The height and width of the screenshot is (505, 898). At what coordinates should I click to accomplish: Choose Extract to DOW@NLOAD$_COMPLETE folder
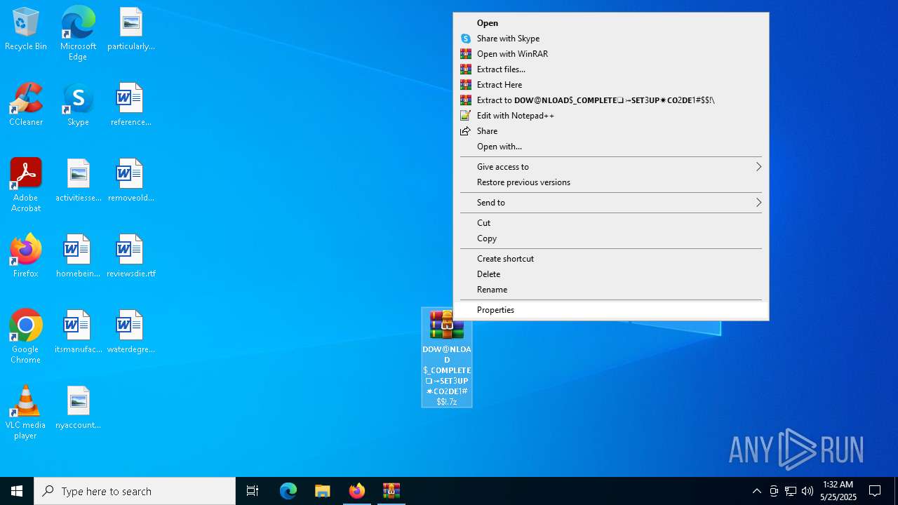[611, 100]
